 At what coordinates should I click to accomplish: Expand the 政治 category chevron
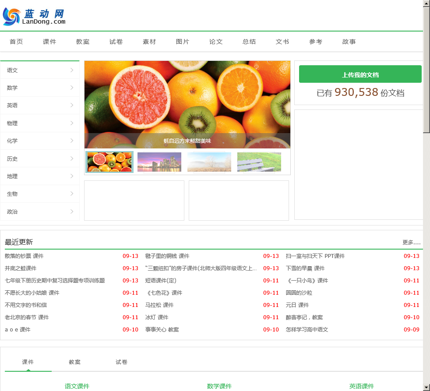[71, 211]
